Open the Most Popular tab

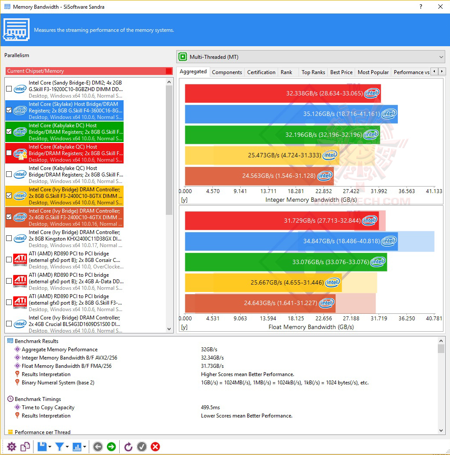373,72
